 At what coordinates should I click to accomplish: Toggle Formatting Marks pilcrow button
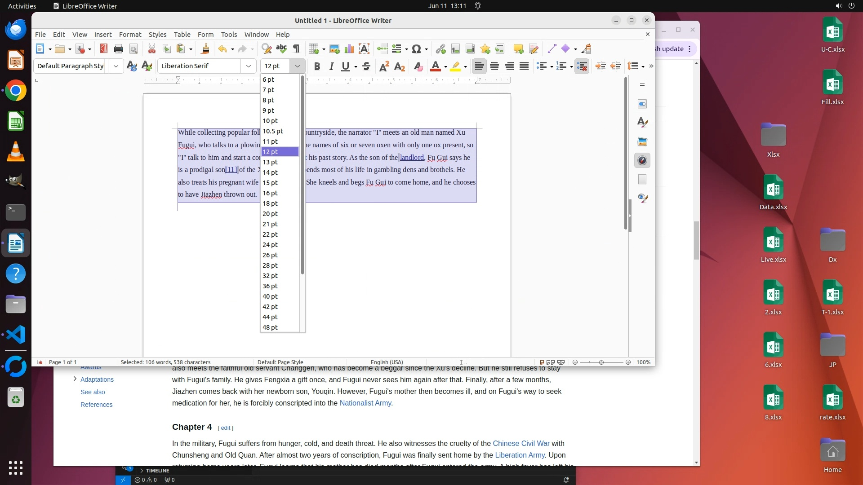(x=296, y=49)
